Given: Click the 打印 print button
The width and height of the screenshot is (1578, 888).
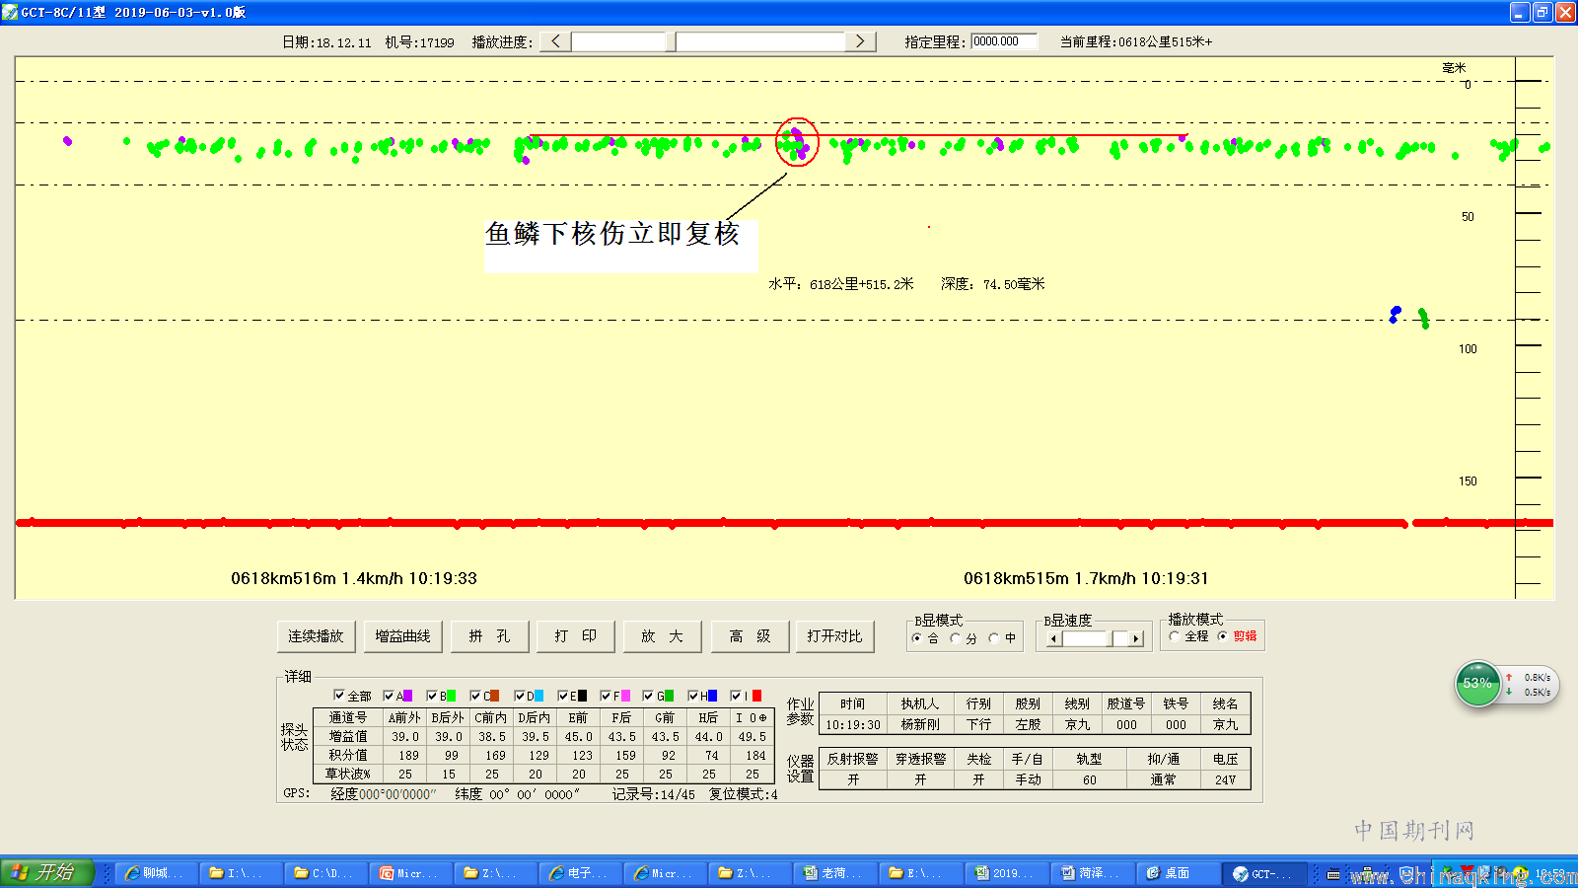Looking at the screenshot, I should pyautogui.click(x=576, y=636).
